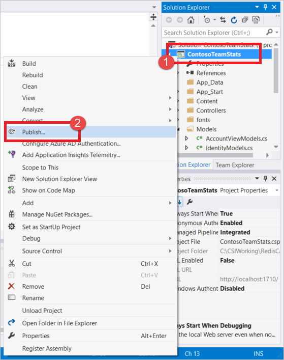
Task: Click Solution Explorer horizontal scrollbar thumb
Action: coord(215,155)
